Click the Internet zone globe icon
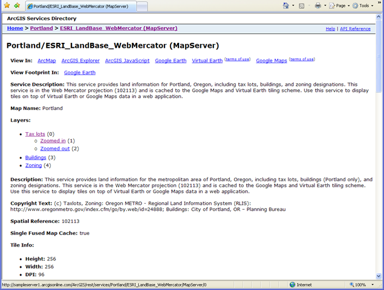This screenshot has height=290, width=384. tap(293, 285)
